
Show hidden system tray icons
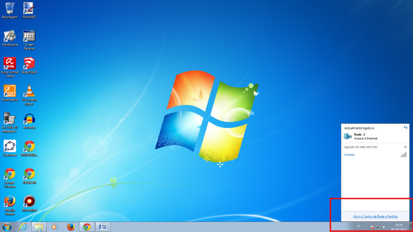[x=366, y=227]
